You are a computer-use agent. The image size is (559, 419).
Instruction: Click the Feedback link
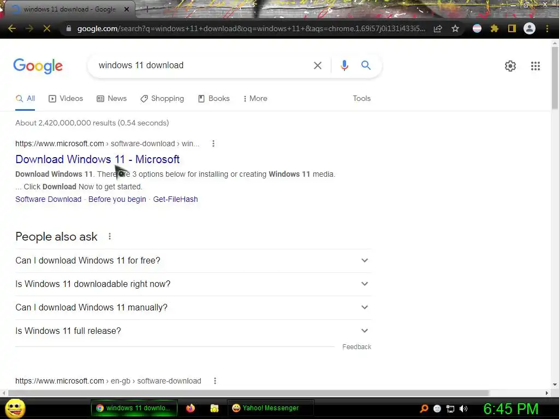point(356,346)
